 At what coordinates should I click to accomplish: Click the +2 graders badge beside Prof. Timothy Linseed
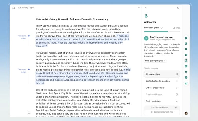176,107
